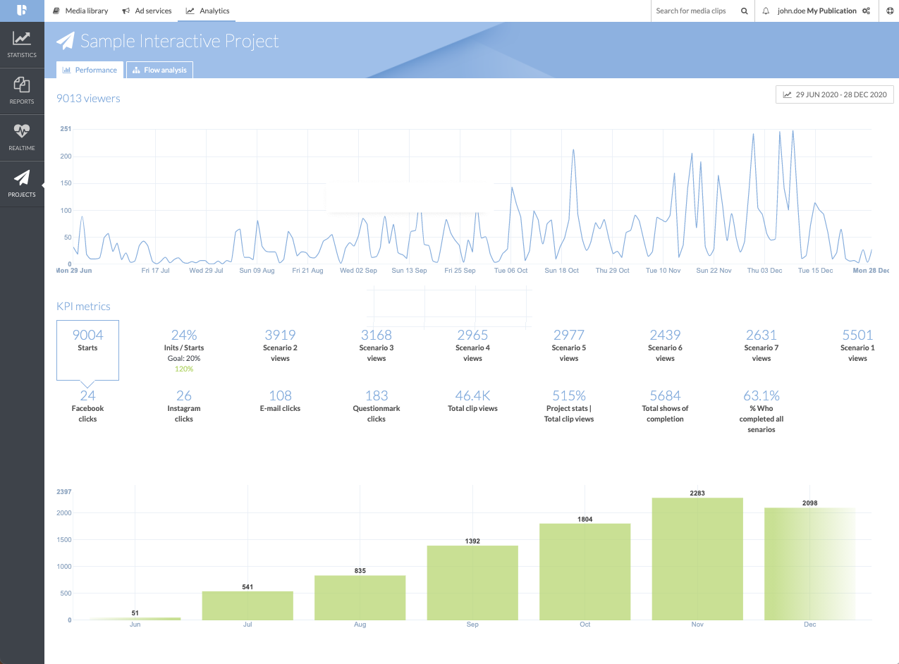Click the john.doe My Publication account label
The height and width of the screenshot is (664, 899).
(x=814, y=11)
